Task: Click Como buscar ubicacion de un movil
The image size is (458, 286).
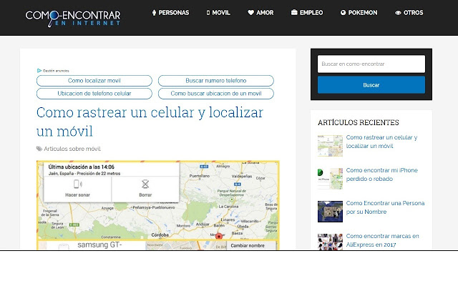Action: pyautogui.click(x=216, y=94)
